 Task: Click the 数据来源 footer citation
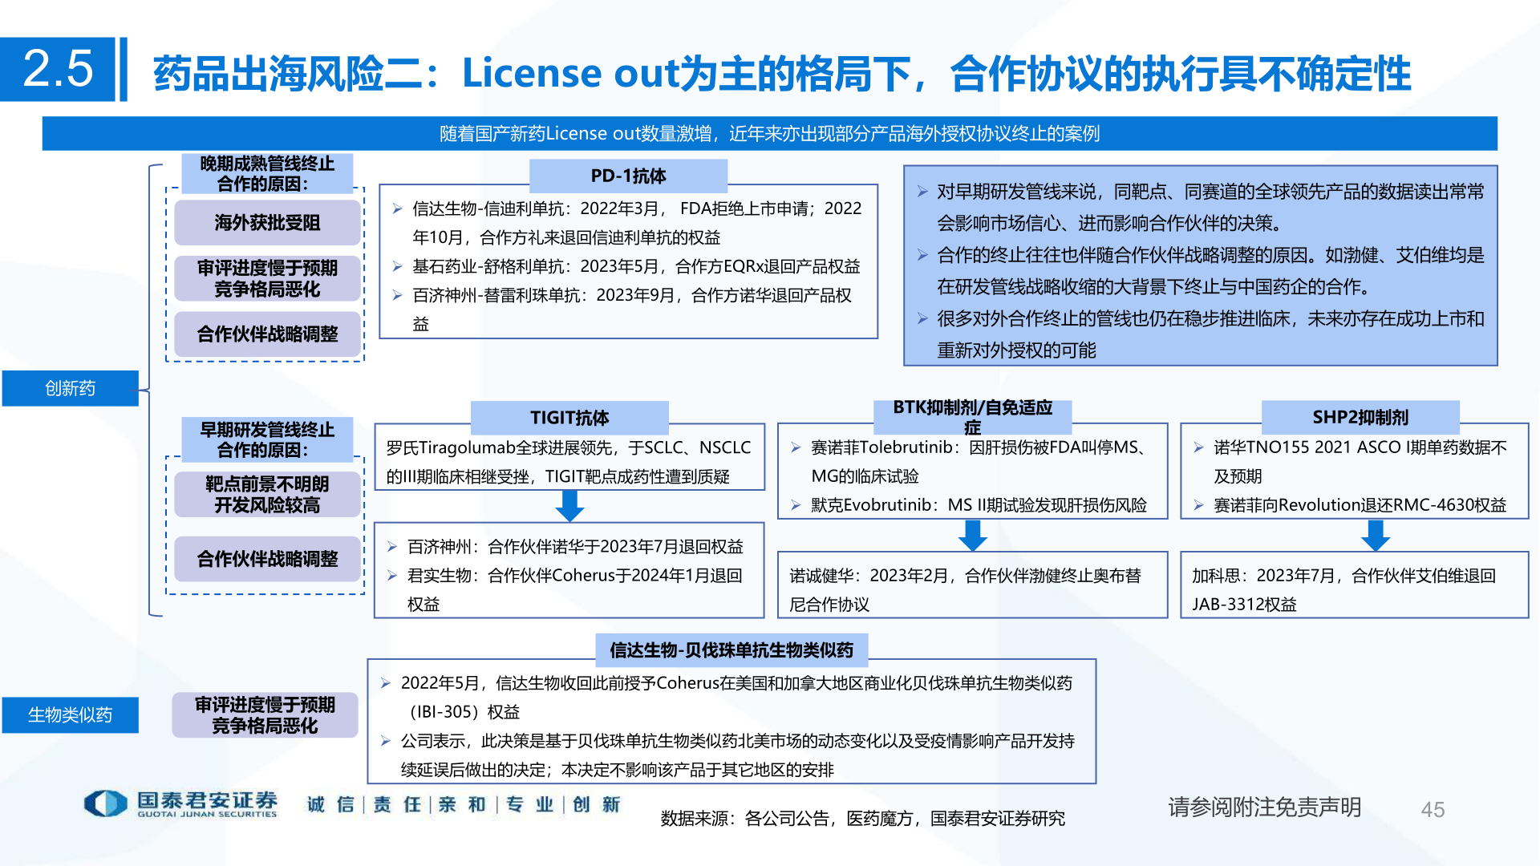[863, 818]
